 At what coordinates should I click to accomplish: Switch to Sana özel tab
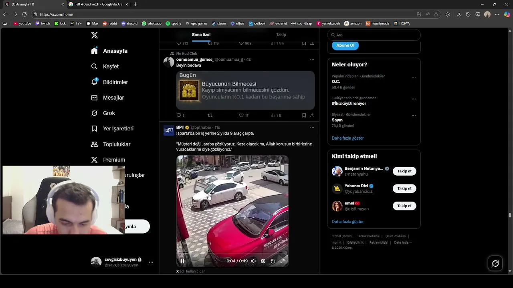(x=201, y=35)
